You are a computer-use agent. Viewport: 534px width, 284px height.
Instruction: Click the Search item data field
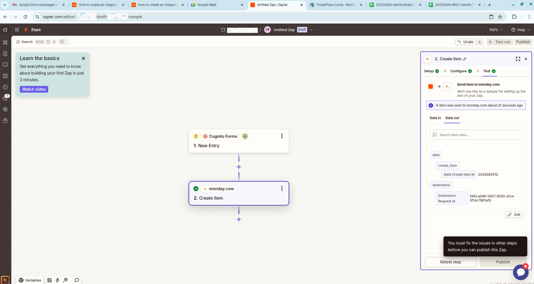pos(476,134)
